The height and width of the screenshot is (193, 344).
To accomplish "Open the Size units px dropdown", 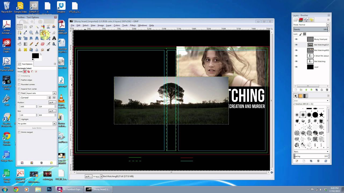I will point(52,111).
